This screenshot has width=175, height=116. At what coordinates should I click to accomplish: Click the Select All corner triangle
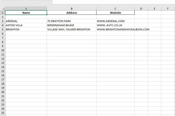[2, 8]
